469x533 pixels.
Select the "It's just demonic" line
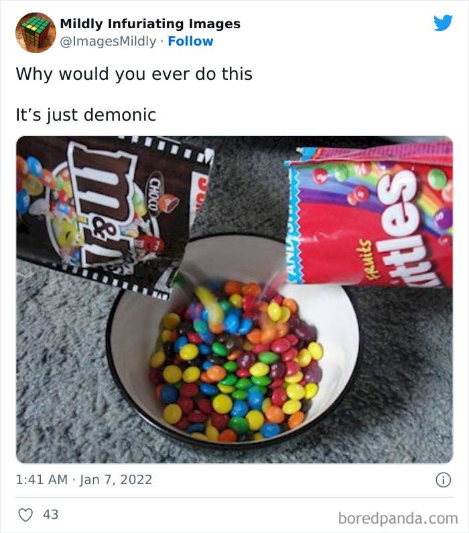[x=86, y=115]
